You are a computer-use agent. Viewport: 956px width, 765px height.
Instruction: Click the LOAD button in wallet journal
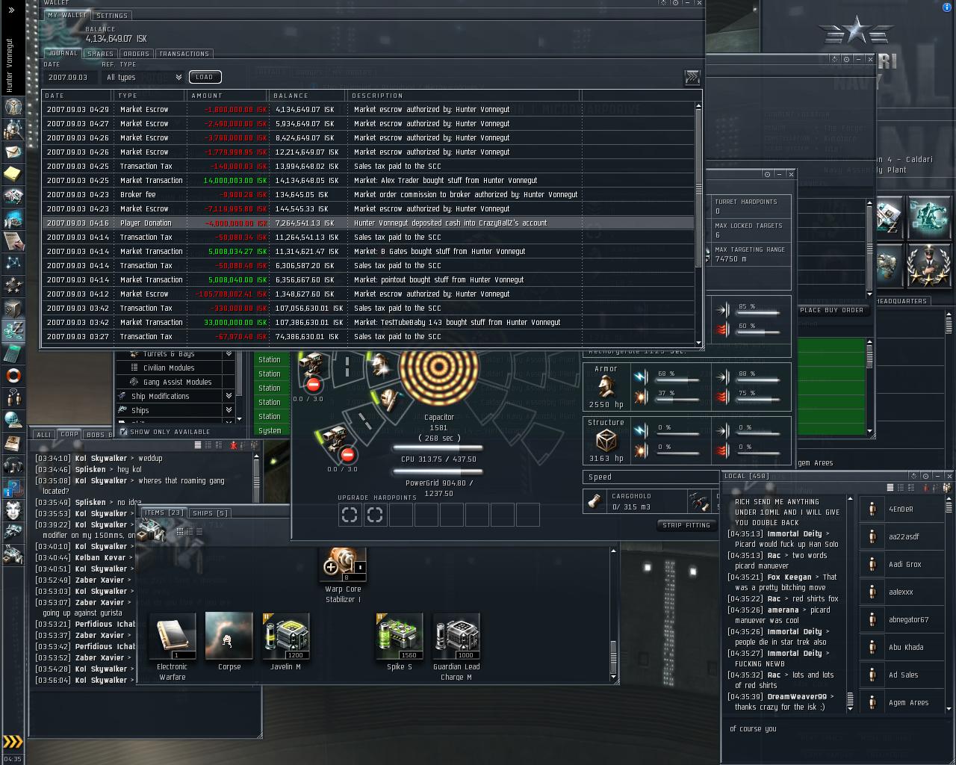205,77
